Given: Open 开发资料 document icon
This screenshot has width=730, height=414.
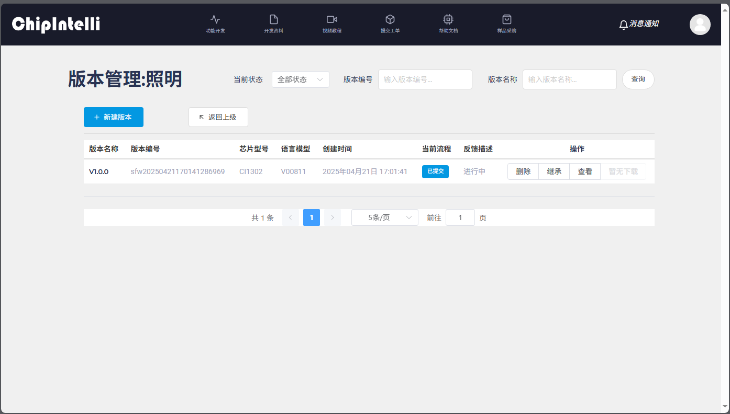Looking at the screenshot, I should tap(273, 19).
